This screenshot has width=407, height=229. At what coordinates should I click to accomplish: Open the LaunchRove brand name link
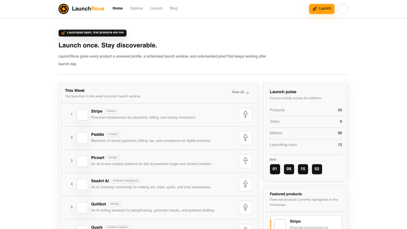tap(88, 9)
